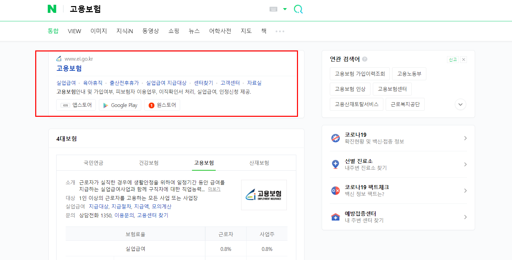Open the 고용센터 찾기 link
Image resolution: width=512 pixels, height=260 pixels.
152,215
